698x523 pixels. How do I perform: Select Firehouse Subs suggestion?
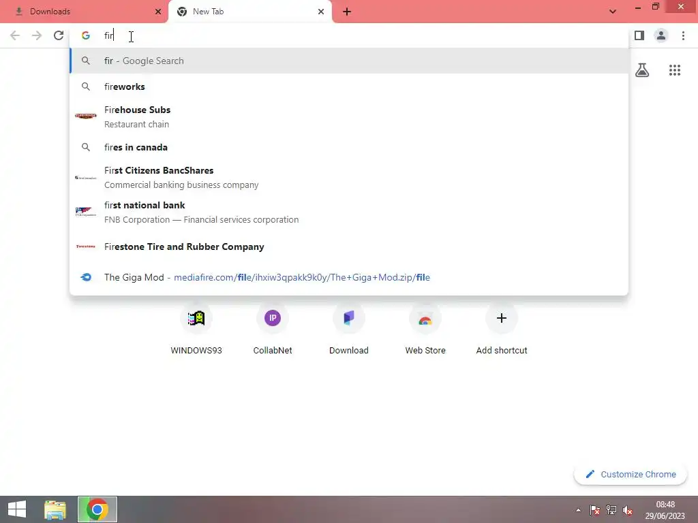pos(349,116)
